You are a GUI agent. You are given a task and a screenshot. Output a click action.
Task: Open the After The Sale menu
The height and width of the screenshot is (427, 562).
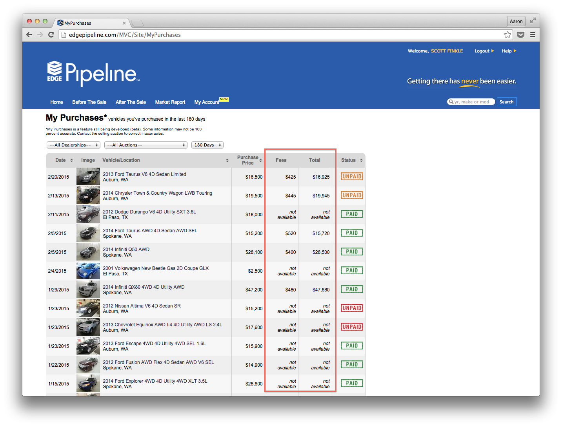pyautogui.click(x=131, y=102)
